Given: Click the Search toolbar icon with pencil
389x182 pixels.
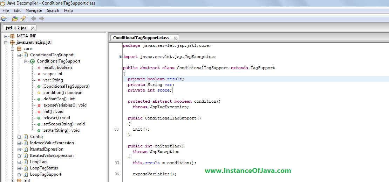Looking at the screenshot, I should click(x=22, y=19).
